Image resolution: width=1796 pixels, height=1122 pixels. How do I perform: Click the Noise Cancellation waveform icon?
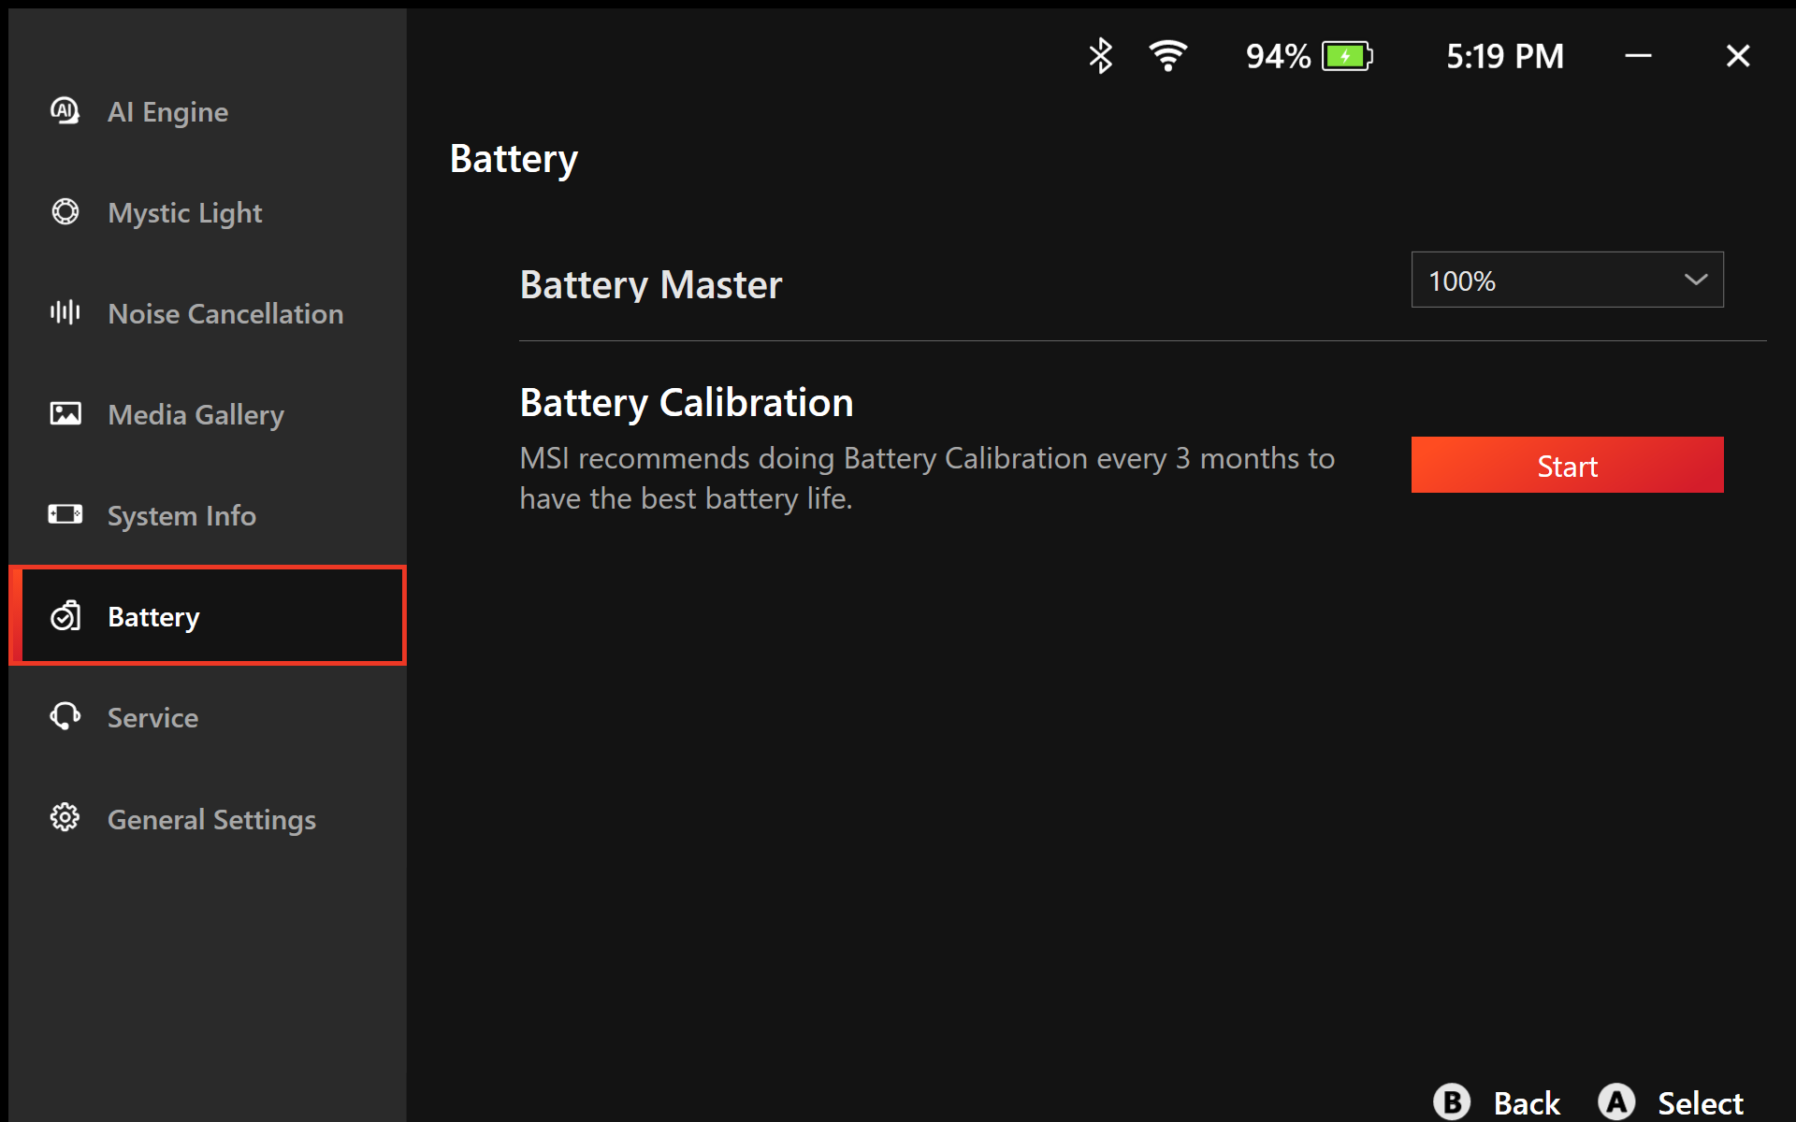pos(65,312)
